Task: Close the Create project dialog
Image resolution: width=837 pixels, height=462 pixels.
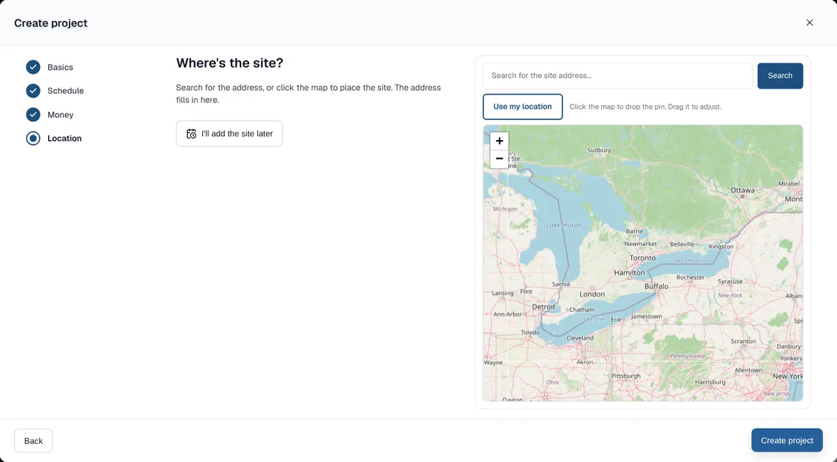Action: click(810, 22)
